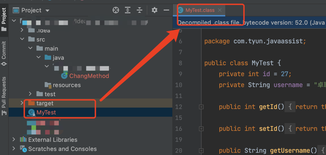
Task: Expand the .idea folder
Action: pyautogui.click(x=22, y=30)
